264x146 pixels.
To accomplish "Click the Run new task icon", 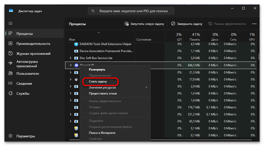I will click(x=127, y=24).
